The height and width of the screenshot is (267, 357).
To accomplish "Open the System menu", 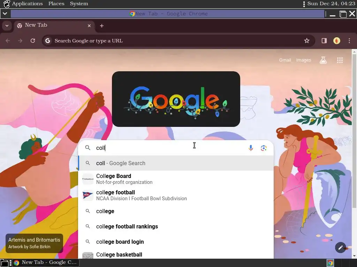I will [79, 3].
